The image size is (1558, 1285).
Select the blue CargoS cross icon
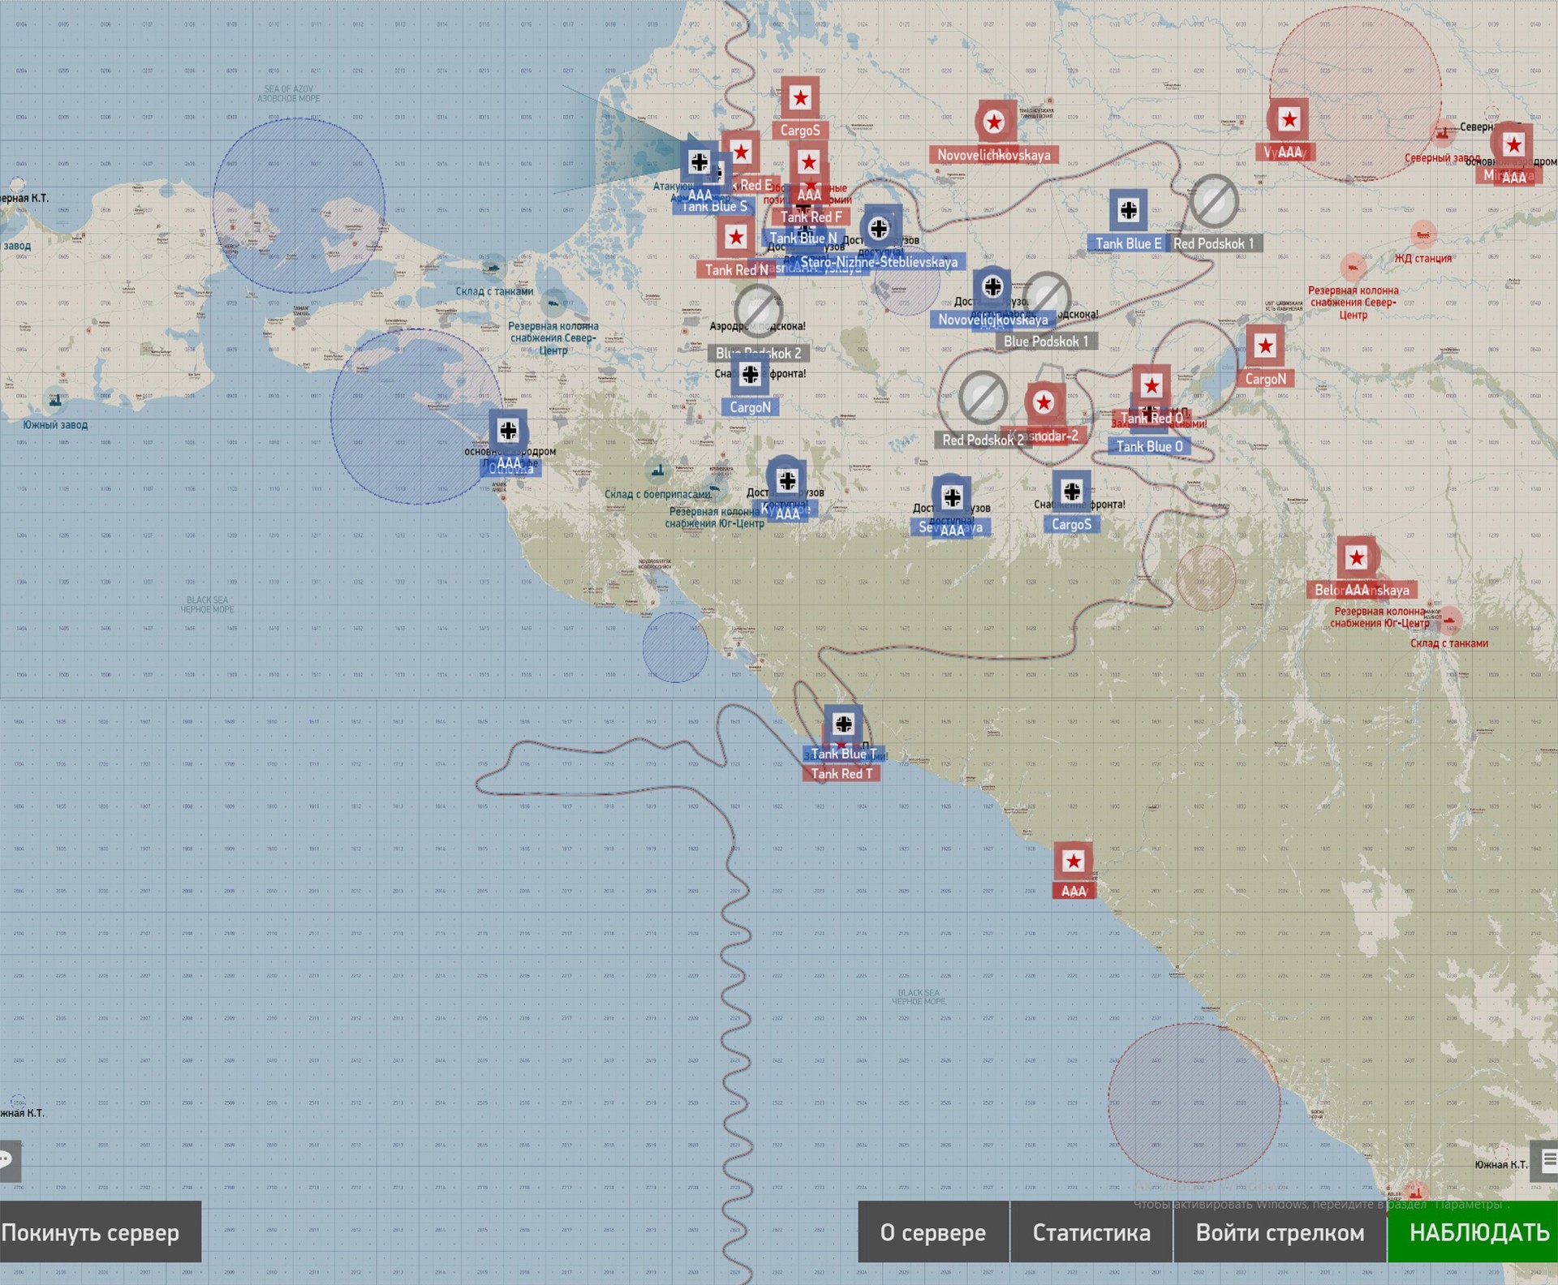(x=1072, y=492)
